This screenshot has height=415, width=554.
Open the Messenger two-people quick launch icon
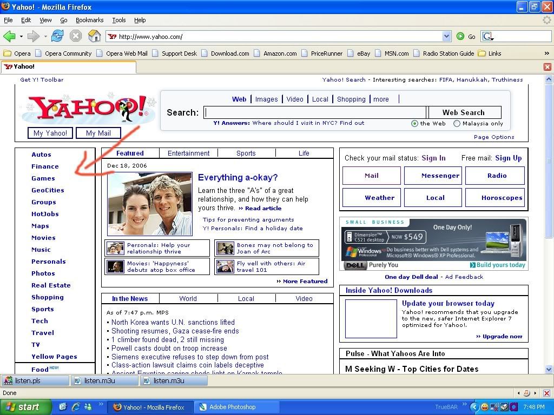(88, 407)
